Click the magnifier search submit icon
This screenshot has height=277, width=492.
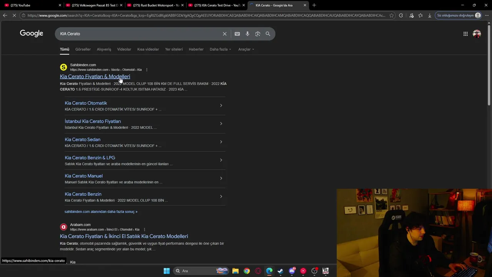point(268,34)
